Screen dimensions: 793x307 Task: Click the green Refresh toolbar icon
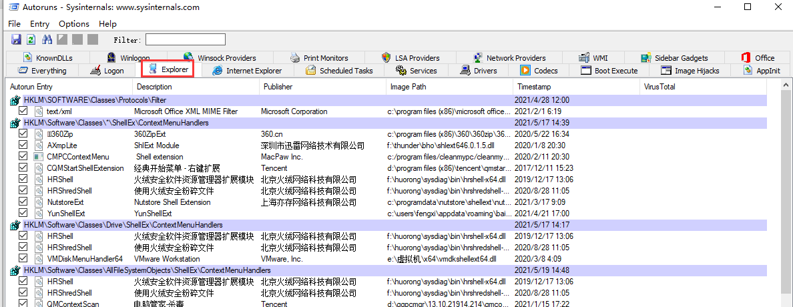[x=31, y=39]
